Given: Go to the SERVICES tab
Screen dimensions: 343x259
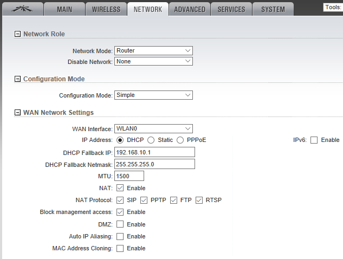Looking at the screenshot, I should click(231, 9).
